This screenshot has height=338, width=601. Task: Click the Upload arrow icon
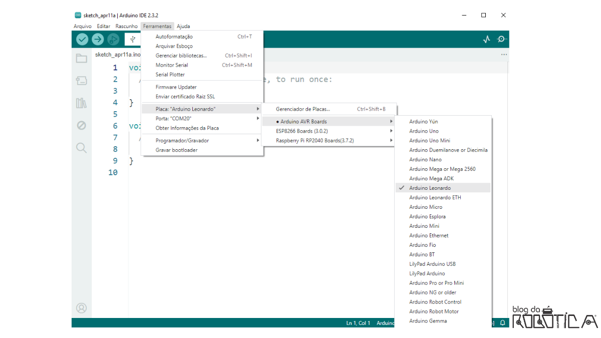[x=98, y=39]
